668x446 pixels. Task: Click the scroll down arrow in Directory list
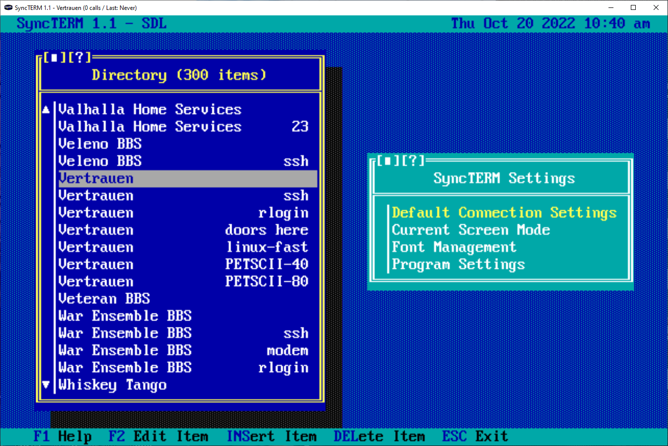tap(46, 384)
